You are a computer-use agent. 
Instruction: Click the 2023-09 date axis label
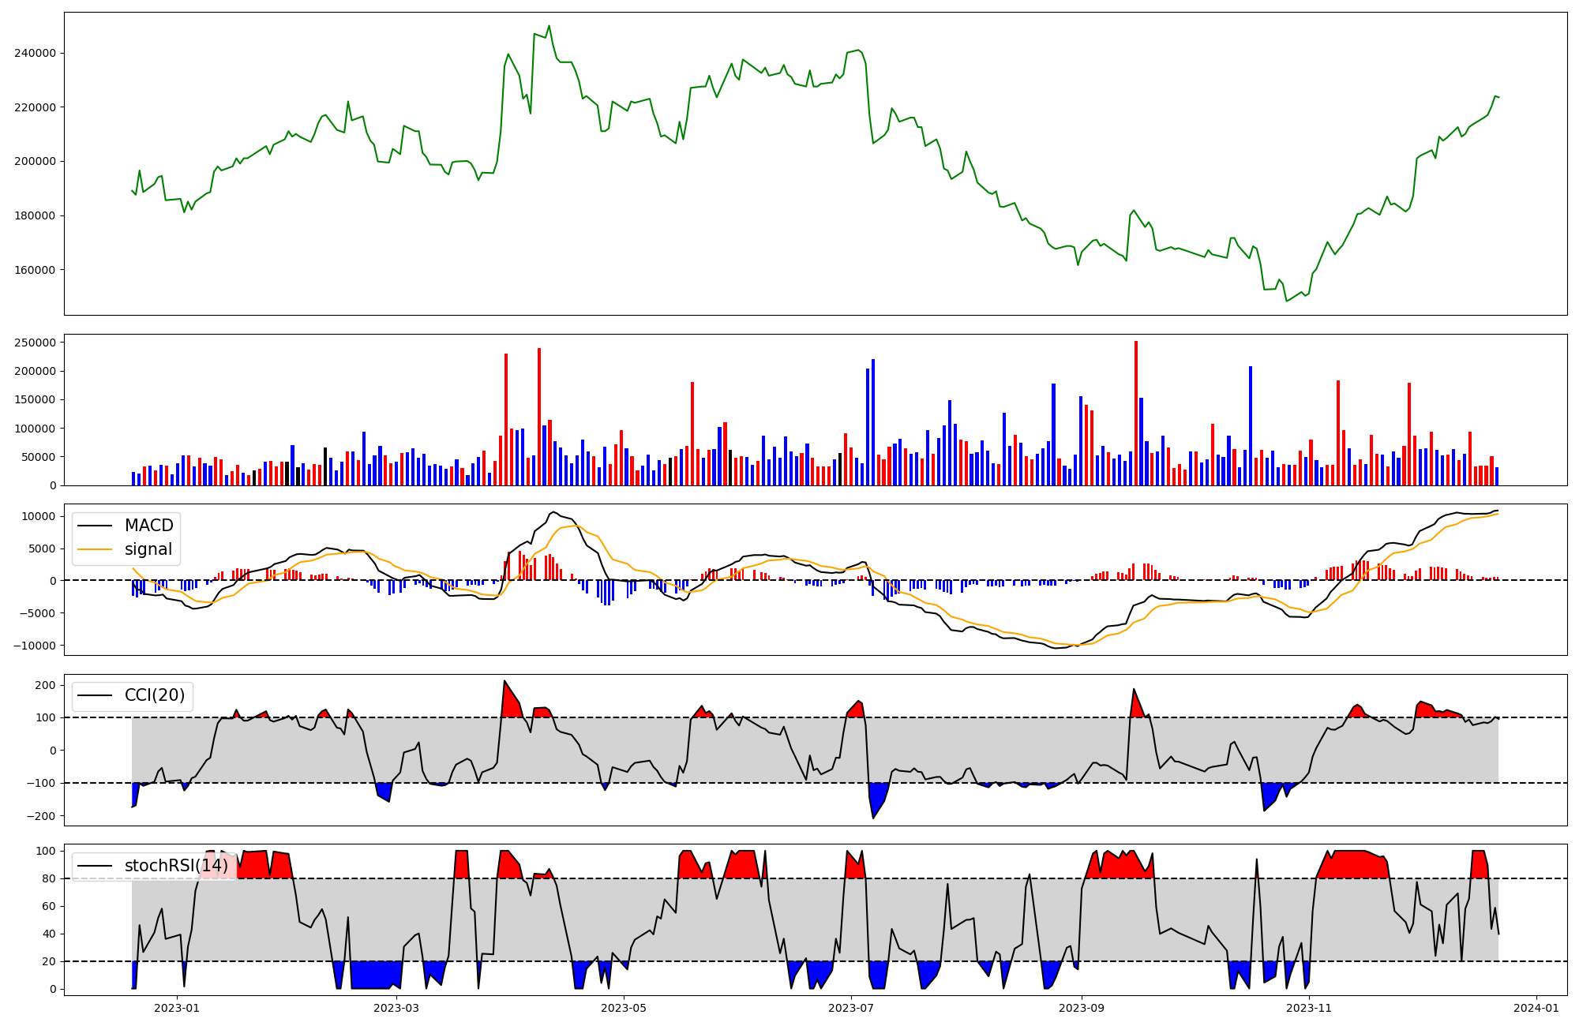pos(1081,1008)
